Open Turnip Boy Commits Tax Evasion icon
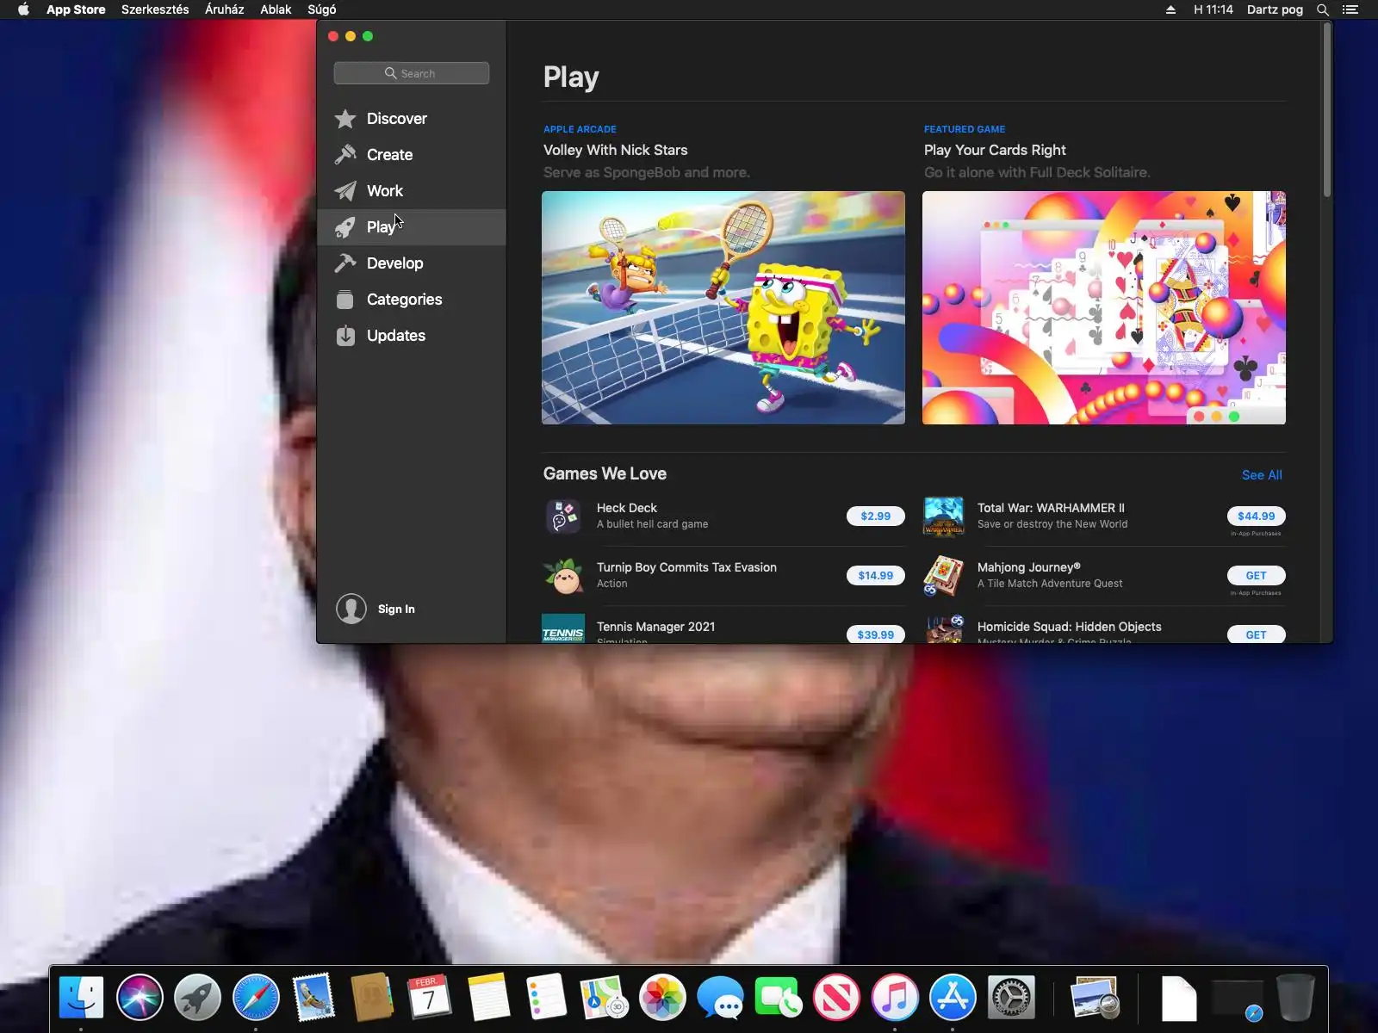The width and height of the screenshot is (1378, 1033). pyautogui.click(x=563, y=576)
